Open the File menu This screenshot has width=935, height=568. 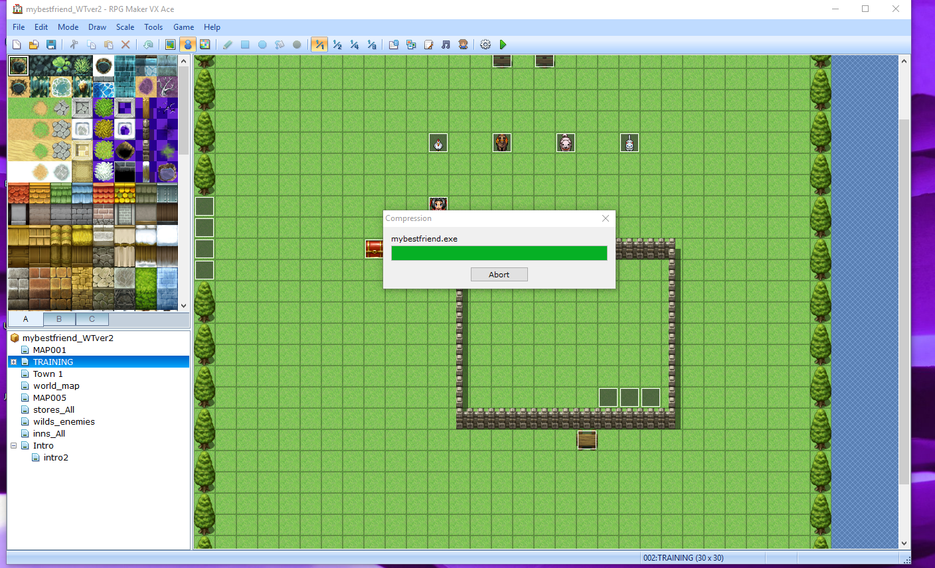(19, 27)
